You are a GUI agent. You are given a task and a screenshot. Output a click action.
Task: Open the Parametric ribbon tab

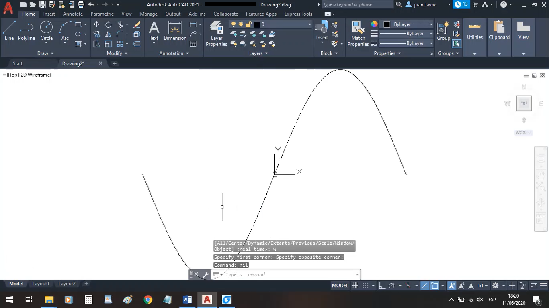pos(102,14)
